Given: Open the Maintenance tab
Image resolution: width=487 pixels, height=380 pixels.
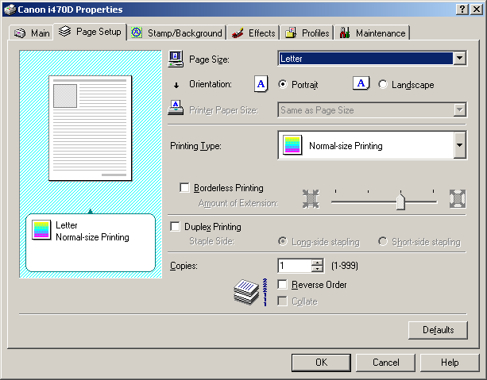Looking at the screenshot, I should point(373,33).
